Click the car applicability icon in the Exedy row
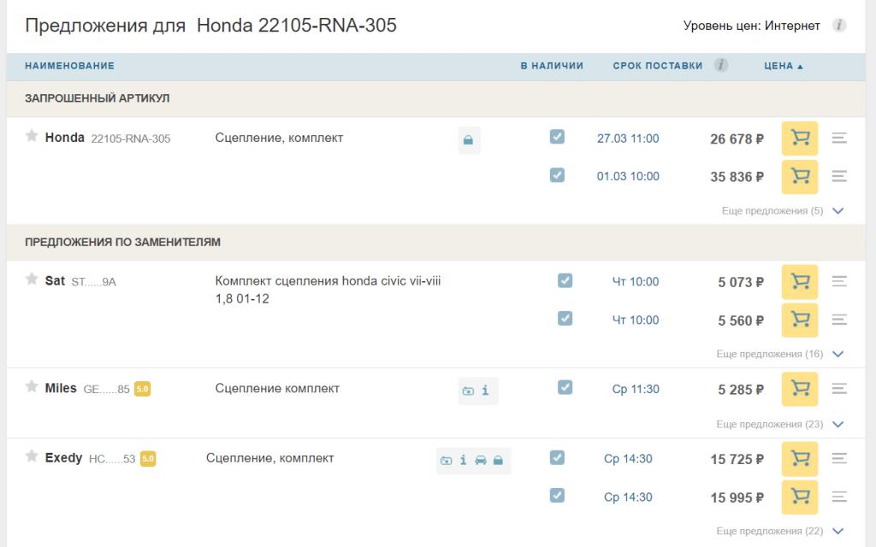 coord(481,461)
